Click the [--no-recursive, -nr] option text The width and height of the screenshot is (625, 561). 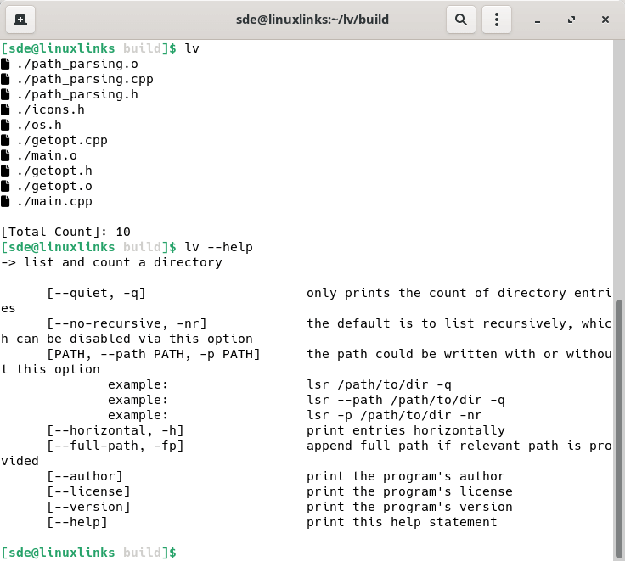127,323
